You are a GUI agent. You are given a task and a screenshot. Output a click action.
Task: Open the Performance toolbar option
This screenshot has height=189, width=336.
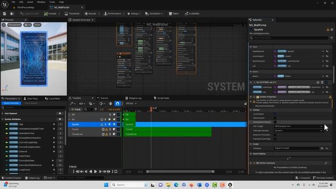[112, 14]
